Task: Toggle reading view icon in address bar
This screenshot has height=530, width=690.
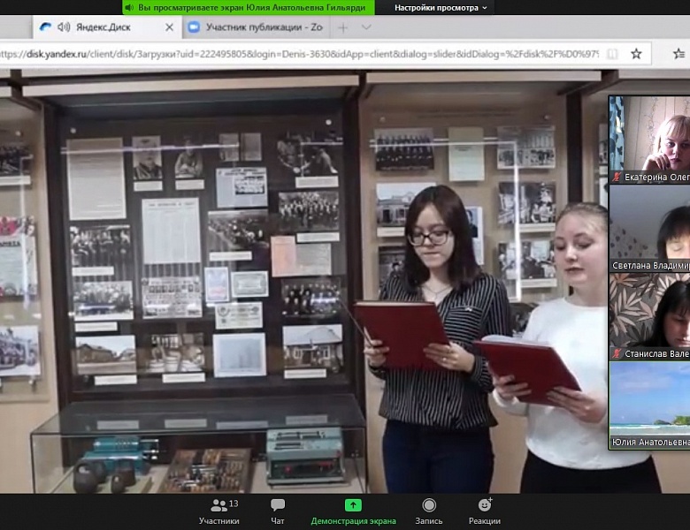Action: (x=611, y=54)
